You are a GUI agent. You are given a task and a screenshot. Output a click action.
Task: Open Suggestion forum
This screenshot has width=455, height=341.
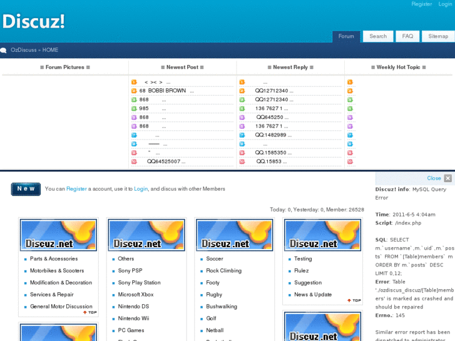tap(308, 282)
